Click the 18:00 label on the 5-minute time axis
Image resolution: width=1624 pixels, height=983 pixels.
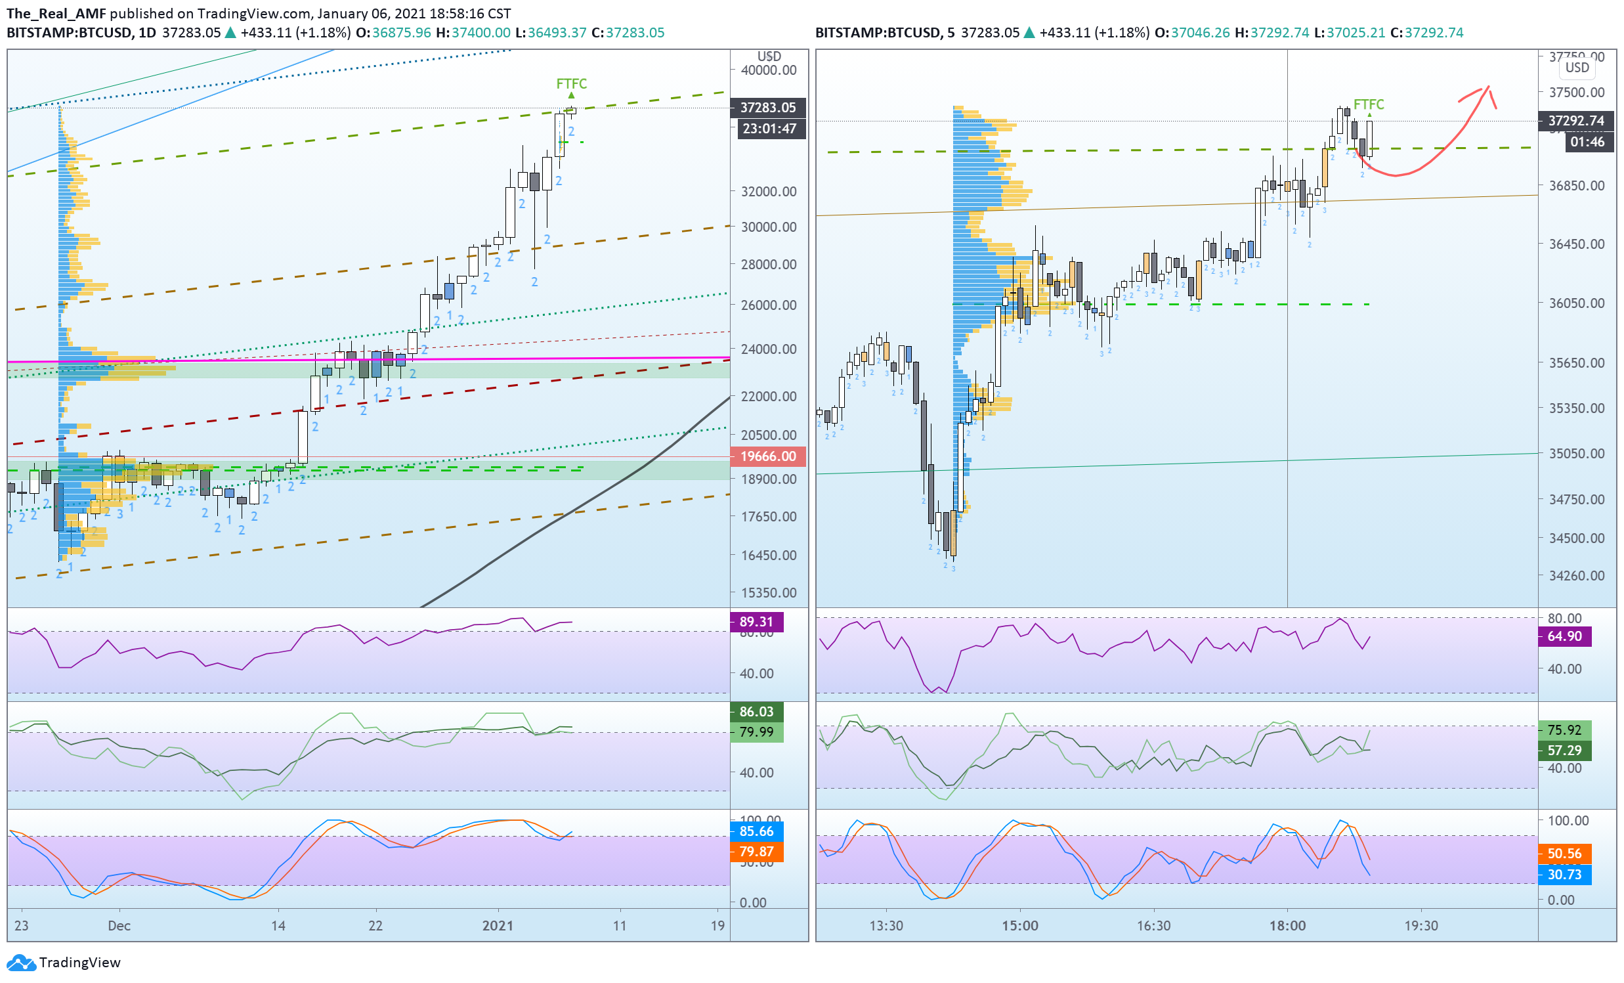click(x=1287, y=926)
